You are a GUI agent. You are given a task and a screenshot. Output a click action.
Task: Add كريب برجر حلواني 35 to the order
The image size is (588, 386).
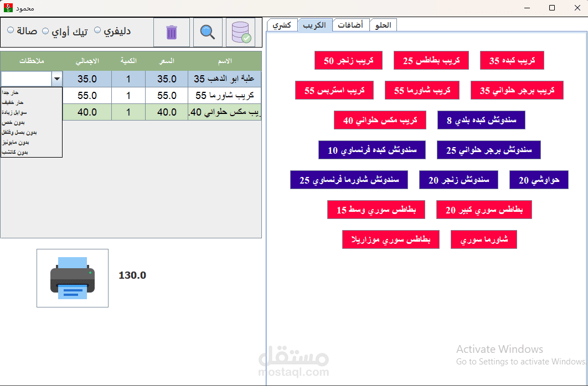point(517,90)
